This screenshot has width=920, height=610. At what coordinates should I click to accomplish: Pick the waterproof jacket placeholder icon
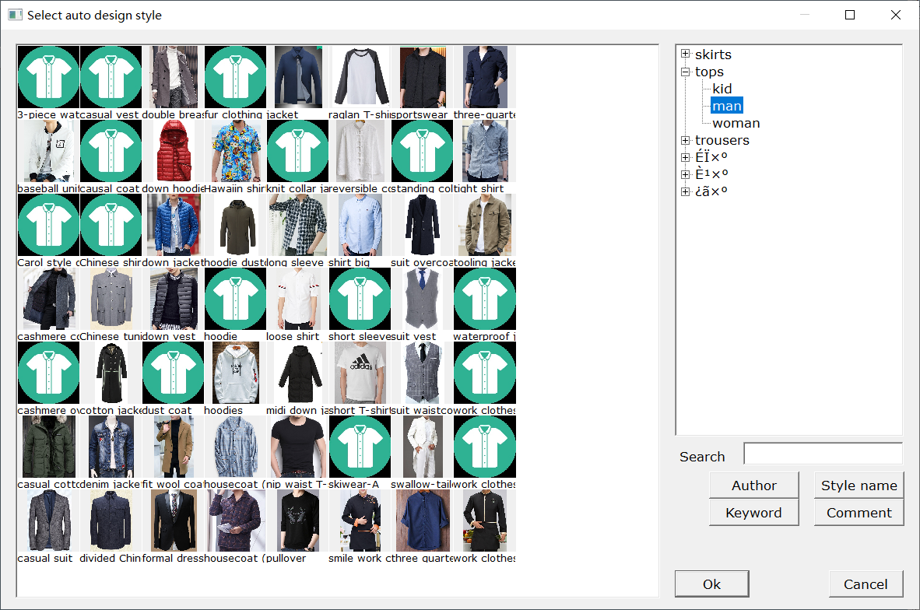[485, 299]
